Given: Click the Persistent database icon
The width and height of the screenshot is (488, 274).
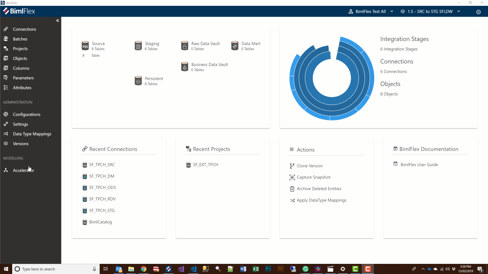Looking at the screenshot, I should (138, 81).
